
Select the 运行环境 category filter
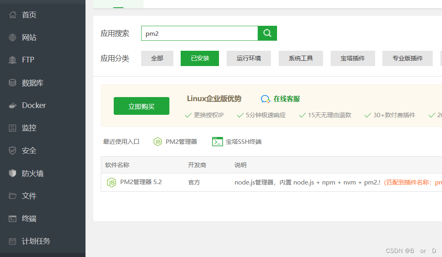pyautogui.click(x=248, y=58)
